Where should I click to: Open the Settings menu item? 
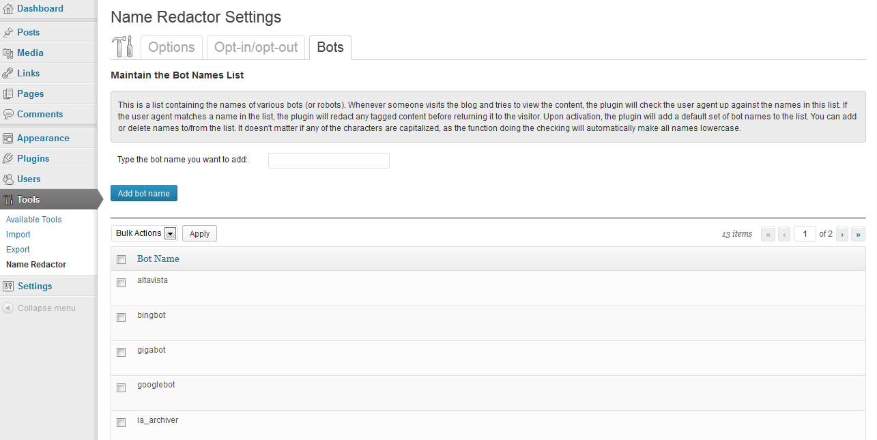(x=35, y=286)
